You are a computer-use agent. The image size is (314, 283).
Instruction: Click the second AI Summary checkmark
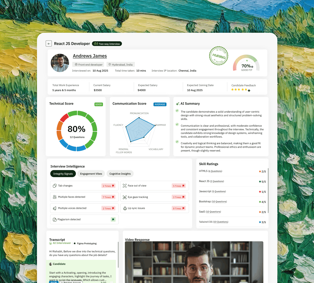(x=177, y=124)
